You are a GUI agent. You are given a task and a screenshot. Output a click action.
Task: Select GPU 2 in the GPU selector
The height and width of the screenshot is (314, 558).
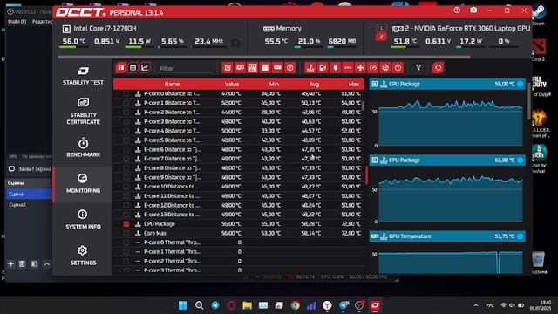click(381, 37)
